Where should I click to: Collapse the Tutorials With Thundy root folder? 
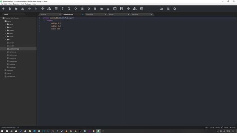pyautogui.click(x=1, y=18)
